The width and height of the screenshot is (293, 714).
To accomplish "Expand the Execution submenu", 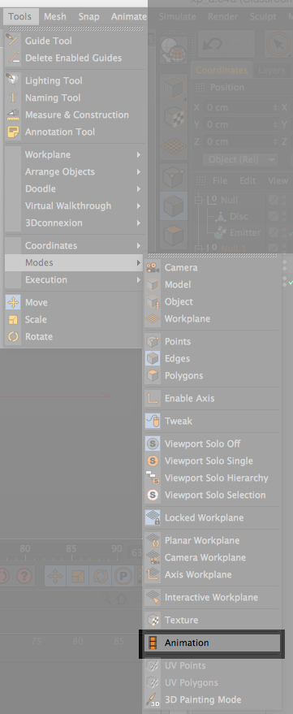I will [x=75, y=279].
